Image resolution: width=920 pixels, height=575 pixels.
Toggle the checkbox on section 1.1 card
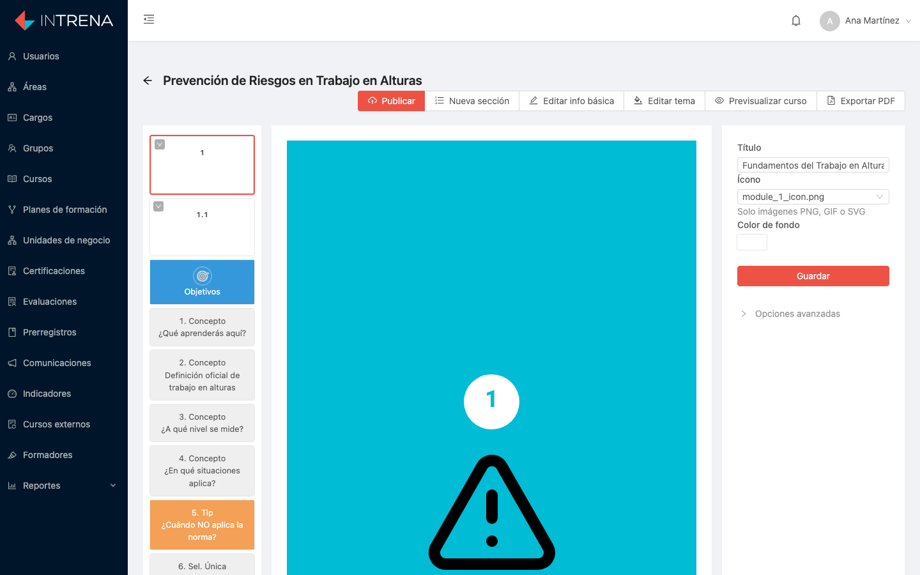[x=158, y=206]
